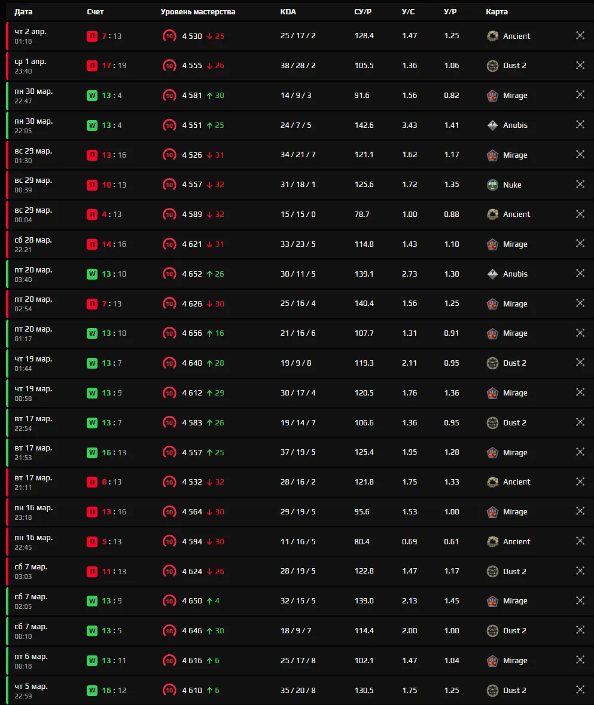The height and width of the screenshot is (705, 594).
Task: Click the Anubis map icon on пт 20 мар
Action: pyautogui.click(x=493, y=274)
